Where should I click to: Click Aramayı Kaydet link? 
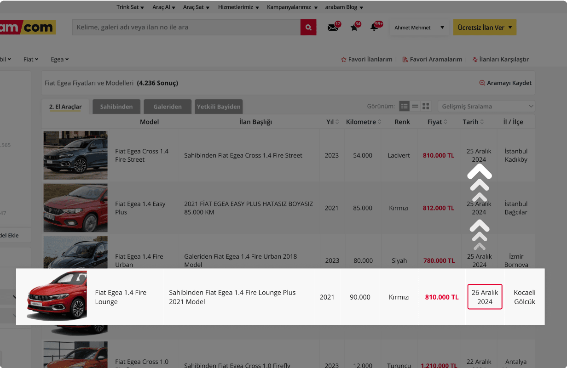coord(505,83)
